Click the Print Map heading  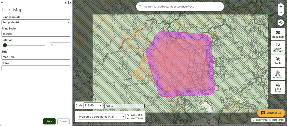pos(12,10)
